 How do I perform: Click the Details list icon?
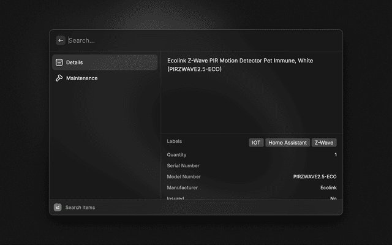[x=59, y=62]
